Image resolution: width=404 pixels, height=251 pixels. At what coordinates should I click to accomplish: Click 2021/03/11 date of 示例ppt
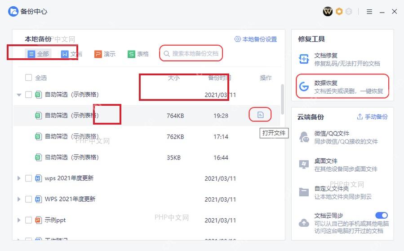point(220,221)
